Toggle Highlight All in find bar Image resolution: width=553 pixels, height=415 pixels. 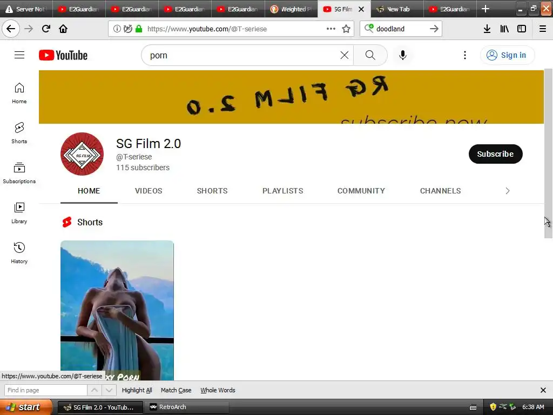pos(137,390)
